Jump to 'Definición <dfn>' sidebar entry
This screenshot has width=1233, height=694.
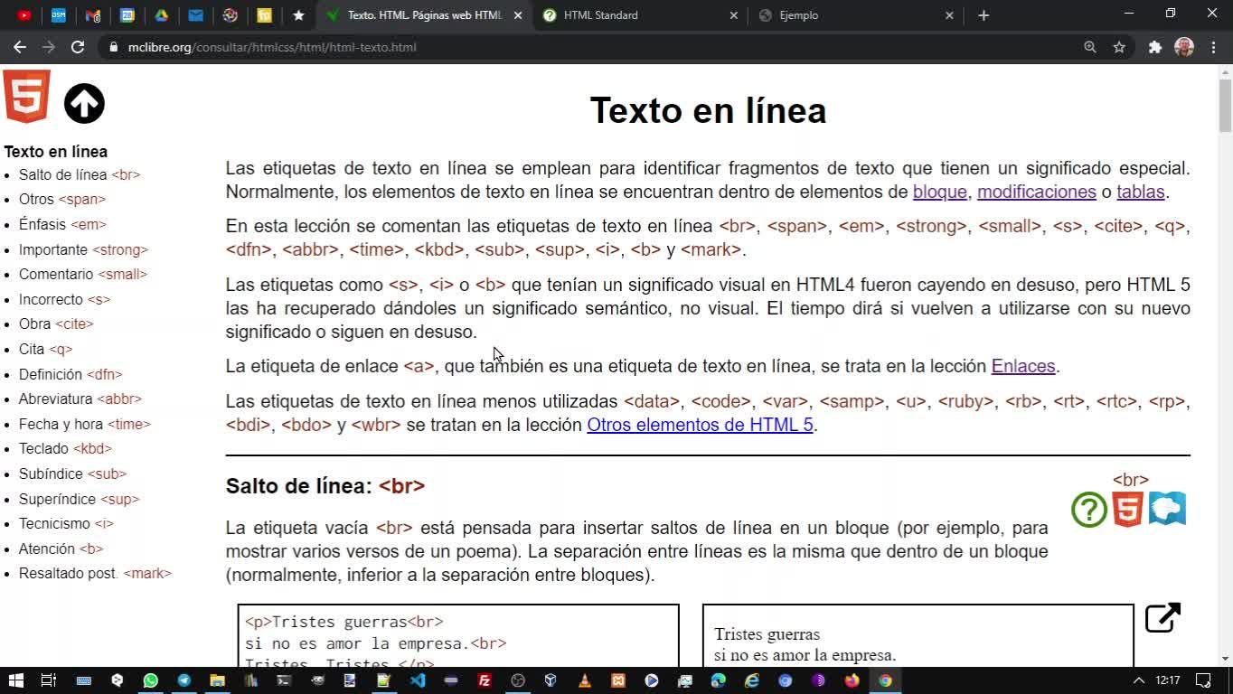[71, 374]
